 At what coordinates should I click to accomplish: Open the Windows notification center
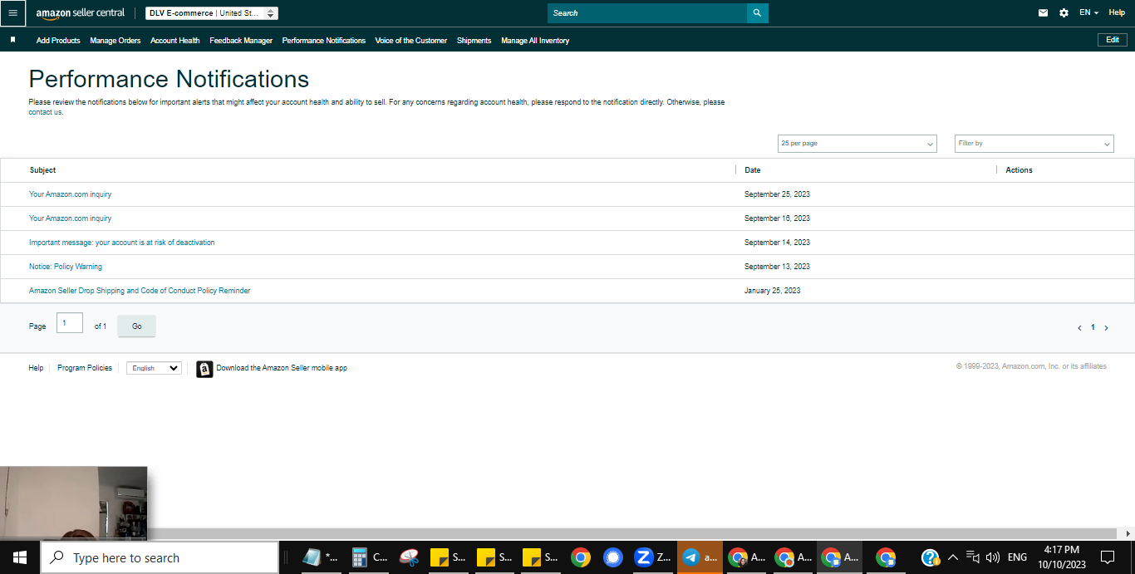(1108, 557)
